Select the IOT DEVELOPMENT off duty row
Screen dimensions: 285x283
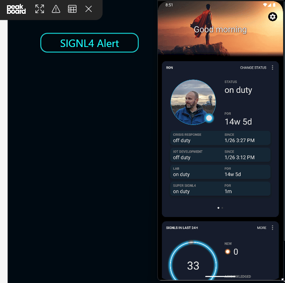[220, 155]
